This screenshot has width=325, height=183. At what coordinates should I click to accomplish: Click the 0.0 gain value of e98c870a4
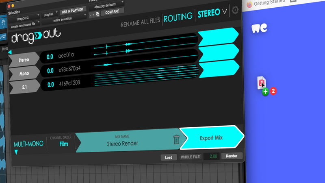click(50, 71)
